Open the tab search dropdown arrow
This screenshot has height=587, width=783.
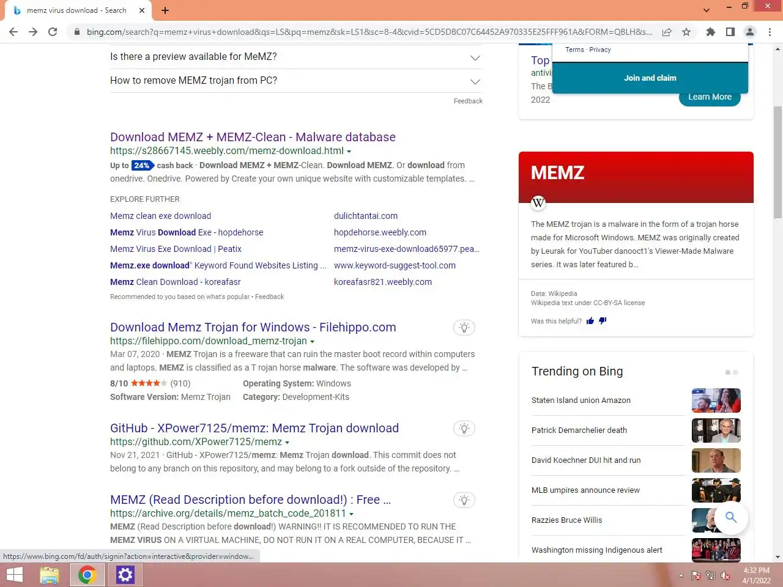[707, 10]
